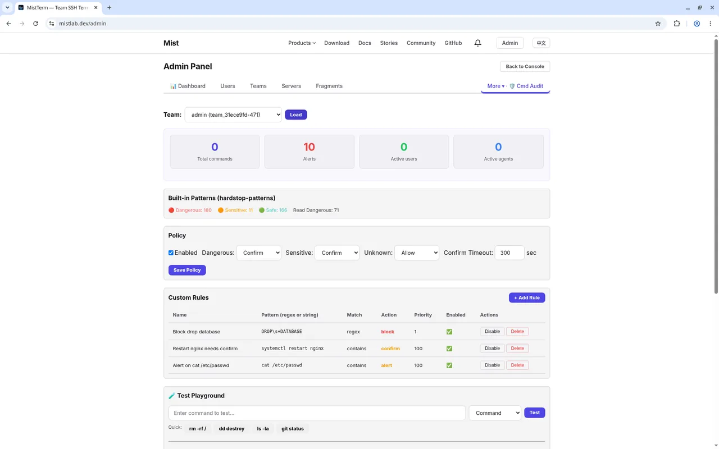Open the Unknown policy dropdown
Screen dimensions: 719x449
(417, 253)
